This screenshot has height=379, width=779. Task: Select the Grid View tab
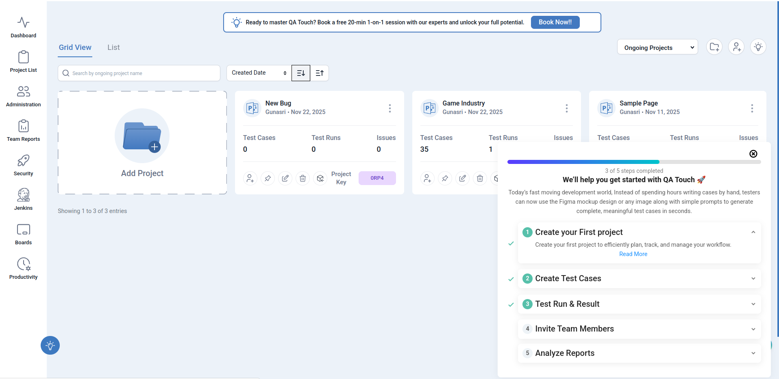click(75, 47)
